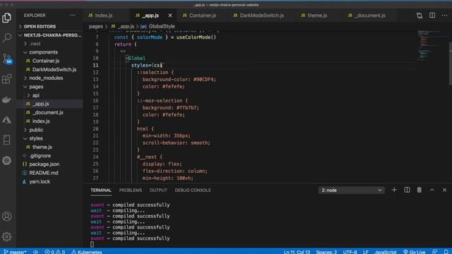Open the OUTPUT panel tab
Image resolution: width=452 pixels, height=254 pixels.
158,190
